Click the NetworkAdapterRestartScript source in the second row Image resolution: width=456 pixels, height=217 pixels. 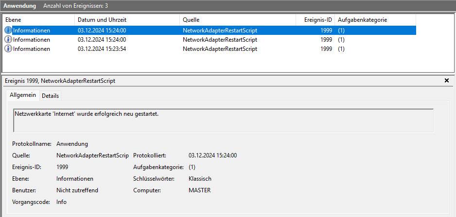(220, 40)
